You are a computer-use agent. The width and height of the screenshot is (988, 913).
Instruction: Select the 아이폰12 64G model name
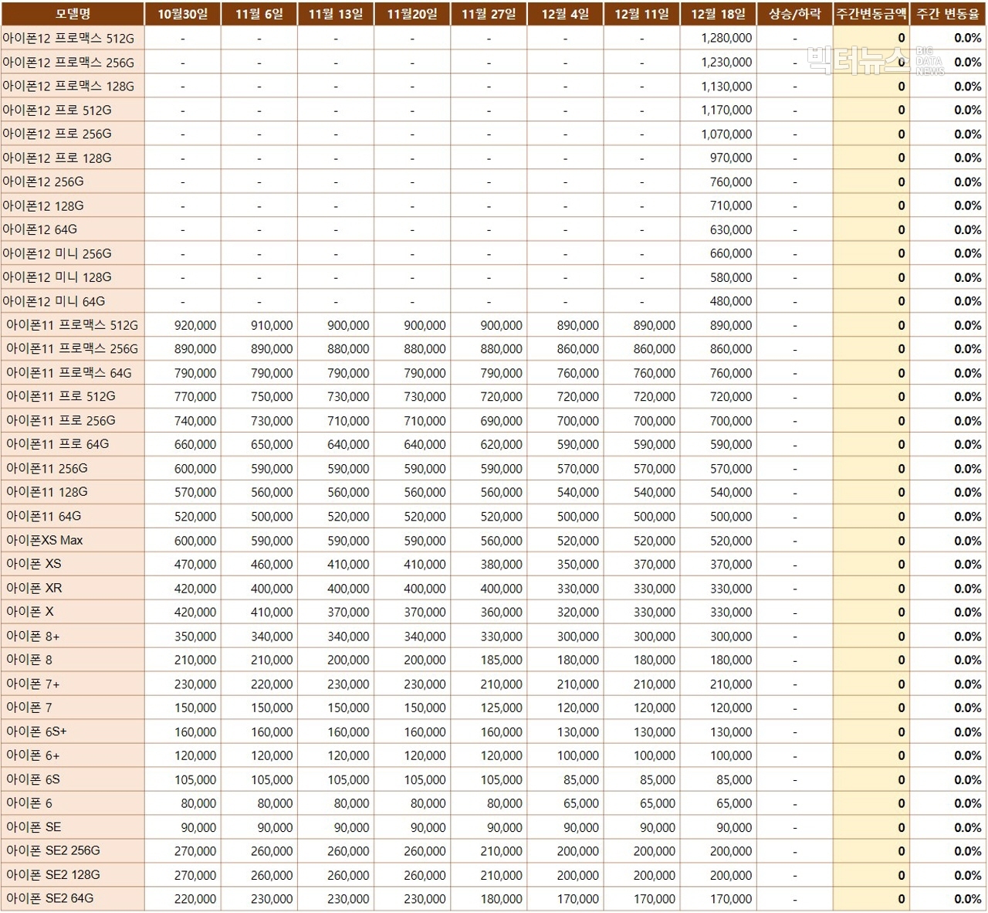[40, 229]
